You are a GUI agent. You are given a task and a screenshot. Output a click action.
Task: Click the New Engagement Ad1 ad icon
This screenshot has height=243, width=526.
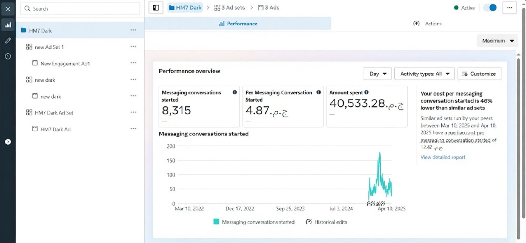click(x=35, y=63)
